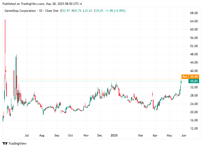Click the 44.00 price axis label
This screenshot has width=204, height=148.
tap(194, 62)
